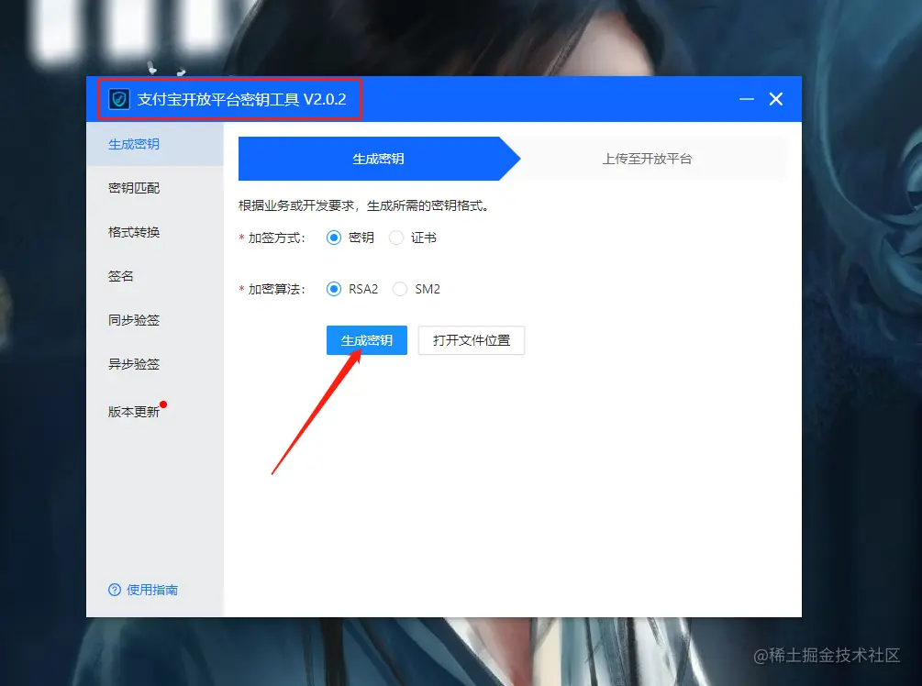Select the 上传至开放平台 step tab

[x=647, y=159]
